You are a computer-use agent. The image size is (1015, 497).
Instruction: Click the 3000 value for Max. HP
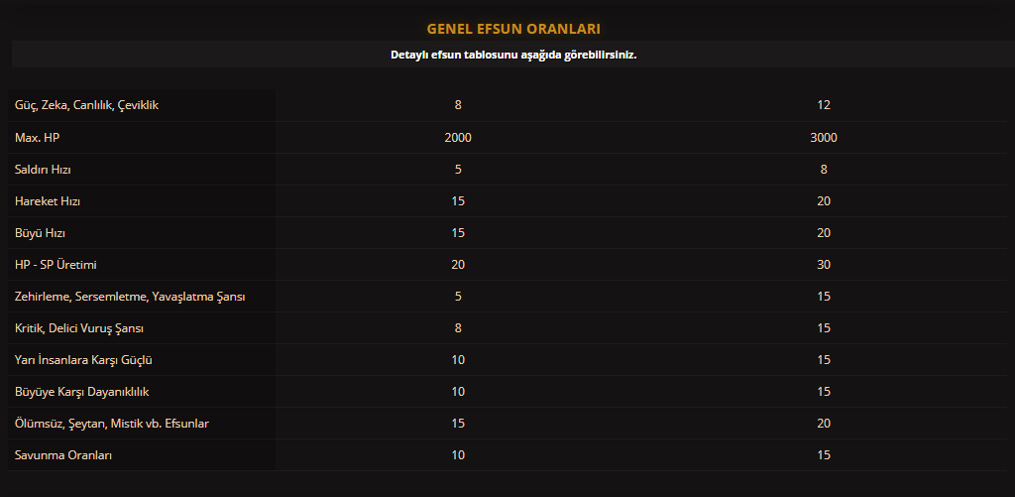tap(824, 137)
